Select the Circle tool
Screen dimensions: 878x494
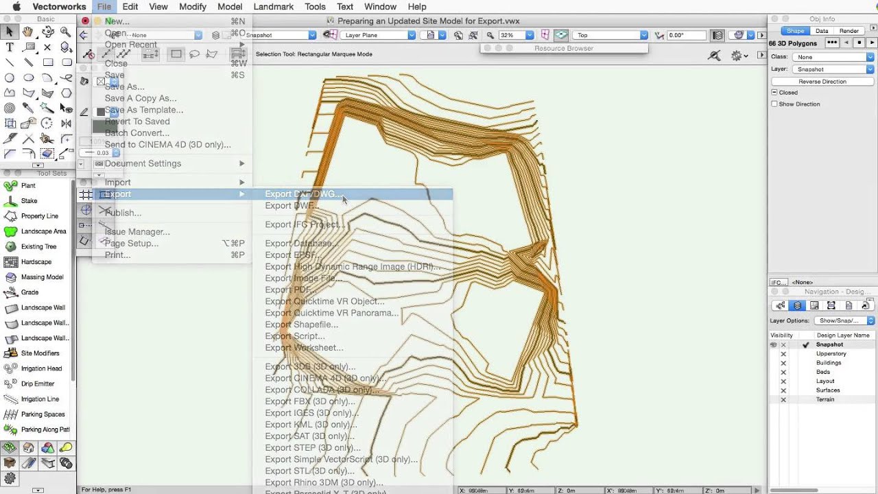coord(10,78)
